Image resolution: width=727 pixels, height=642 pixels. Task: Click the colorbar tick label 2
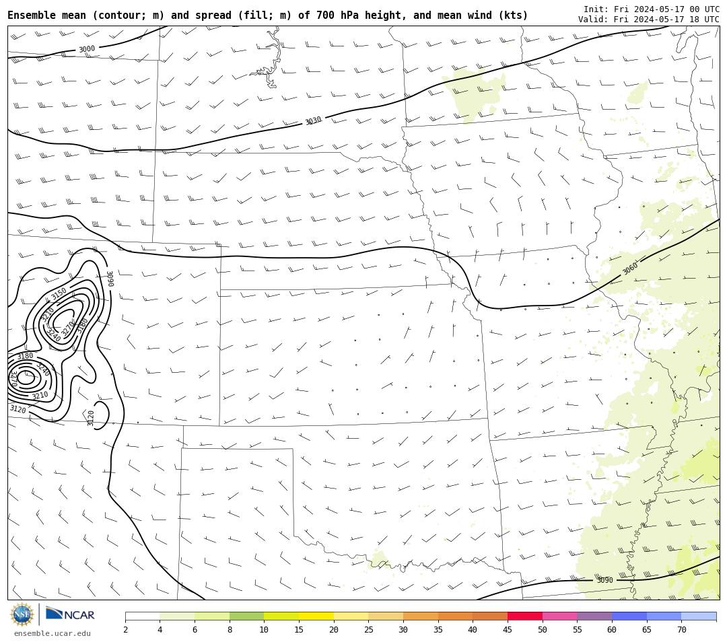[x=125, y=629]
